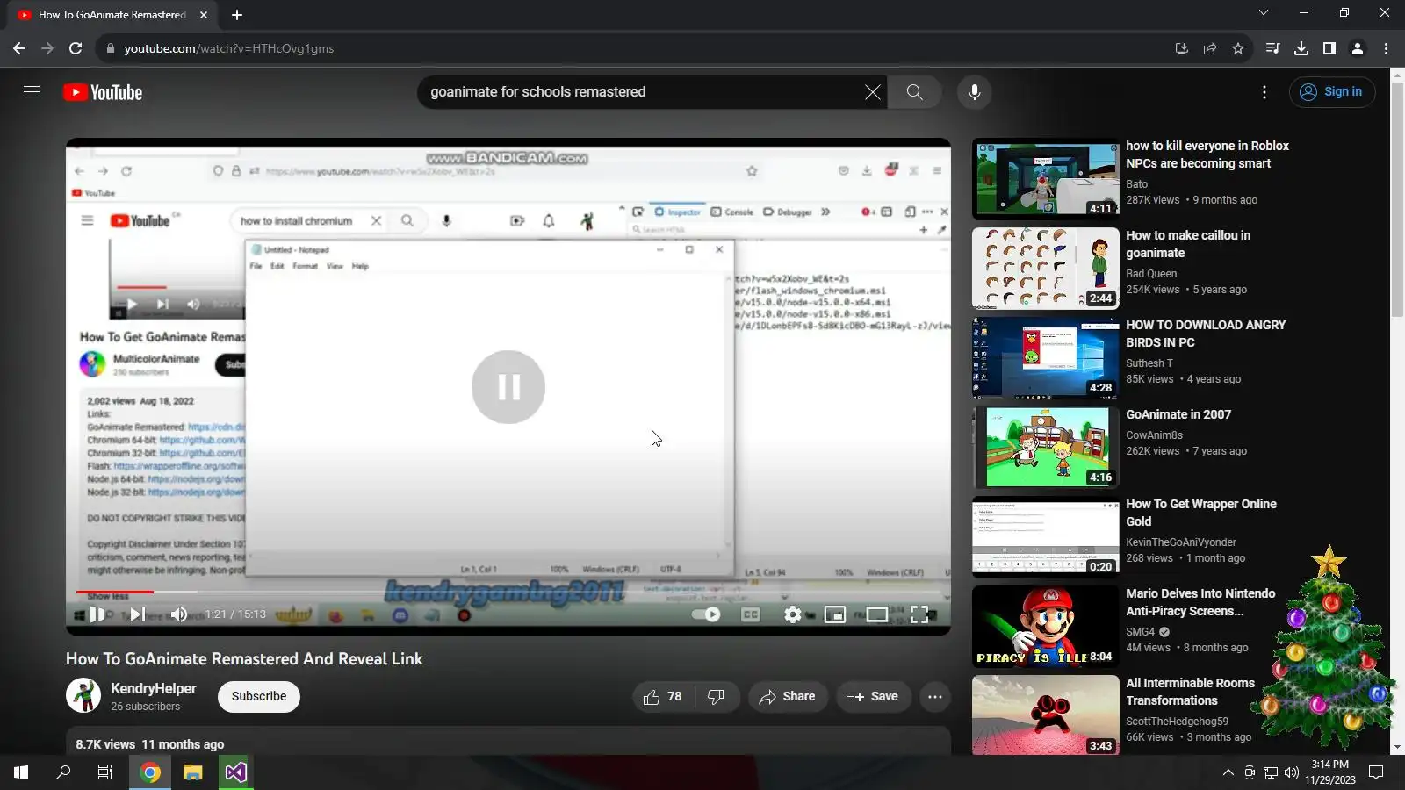The height and width of the screenshot is (790, 1405).
Task: Switch to the miniplayer
Action: pyautogui.click(x=835, y=614)
